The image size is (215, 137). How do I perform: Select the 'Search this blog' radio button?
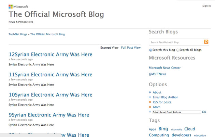click(151, 50)
